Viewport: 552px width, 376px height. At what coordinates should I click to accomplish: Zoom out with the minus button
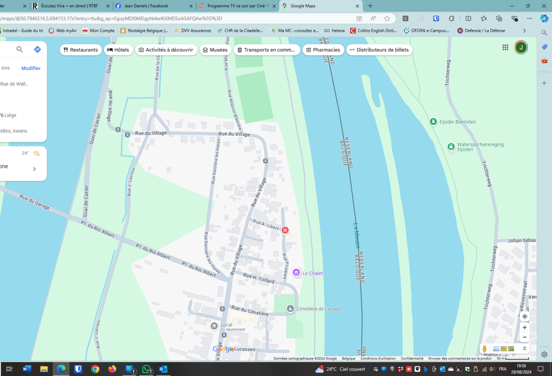click(x=524, y=337)
